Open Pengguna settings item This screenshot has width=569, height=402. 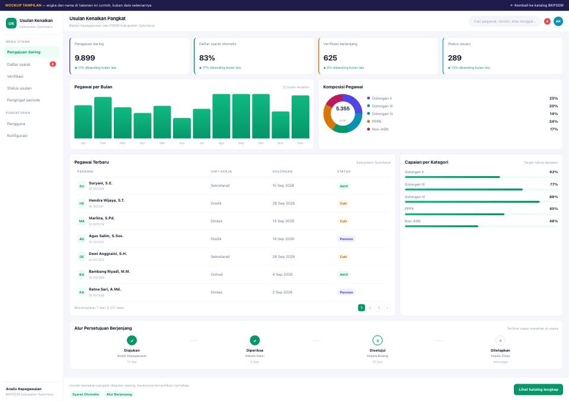pyautogui.click(x=31, y=124)
